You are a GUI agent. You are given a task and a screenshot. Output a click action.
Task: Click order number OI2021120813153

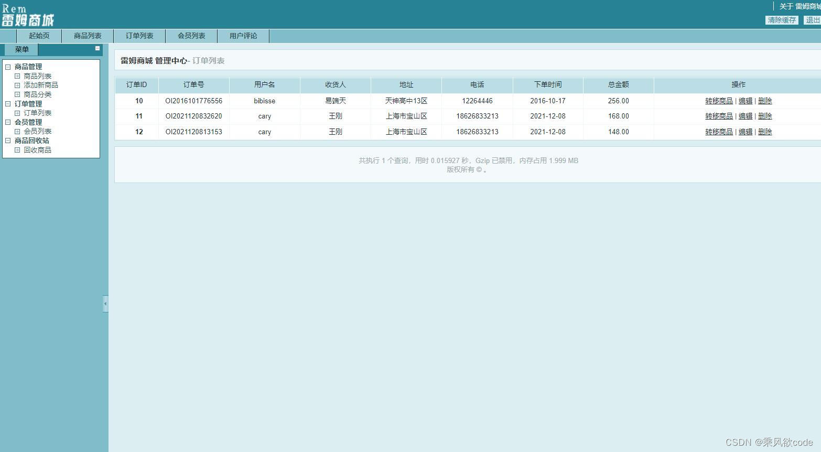(194, 132)
